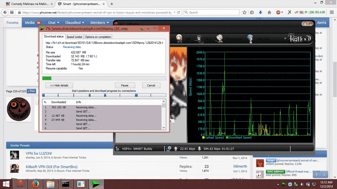Image resolution: width=337 pixels, height=189 pixels.
Task: Open the Windows Start button
Action: click(x=6, y=184)
